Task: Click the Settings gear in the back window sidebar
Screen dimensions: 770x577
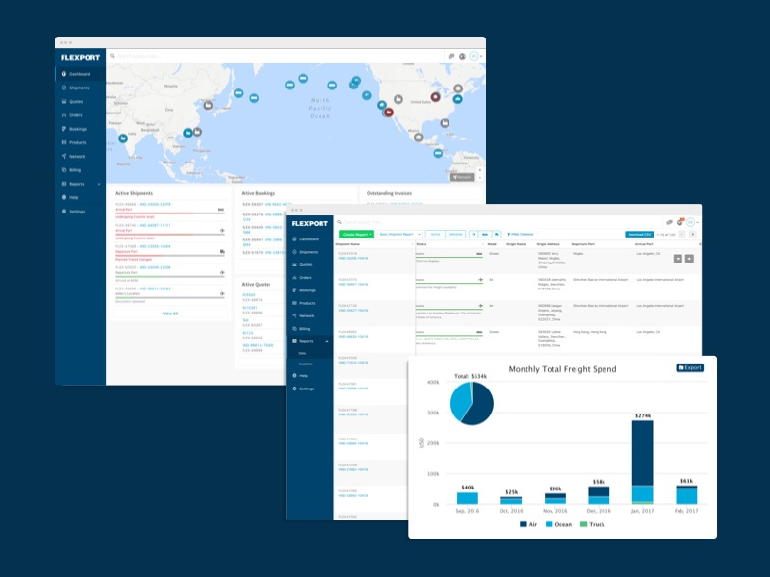Action: click(64, 211)
